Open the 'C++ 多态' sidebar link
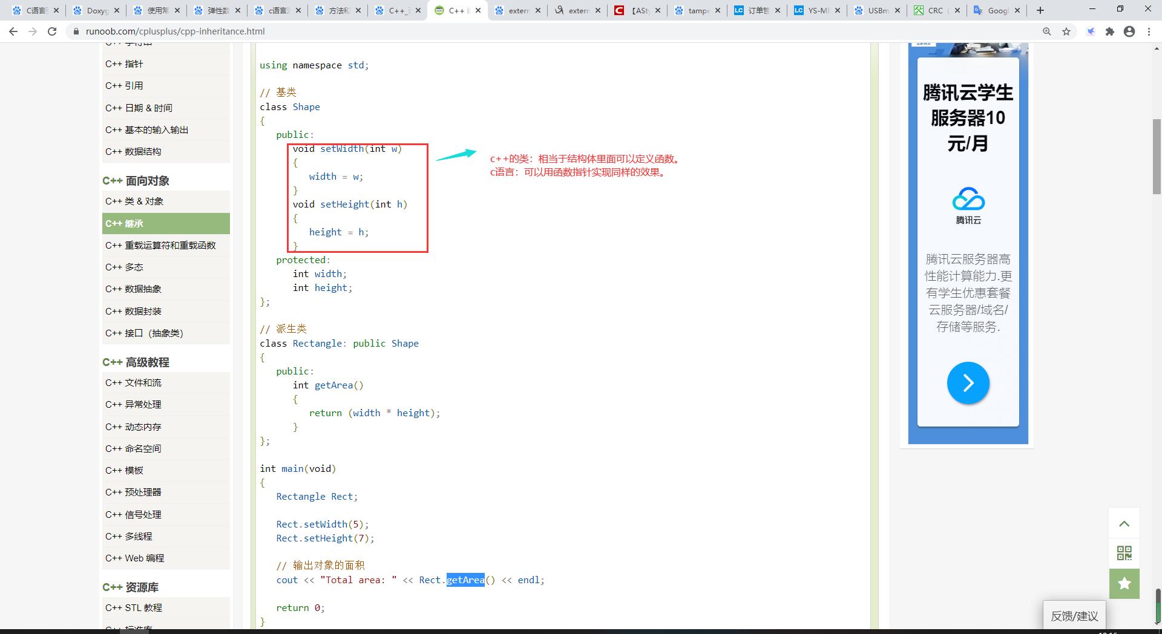This screenshot has height=634, width=1162. click(125, 267)
